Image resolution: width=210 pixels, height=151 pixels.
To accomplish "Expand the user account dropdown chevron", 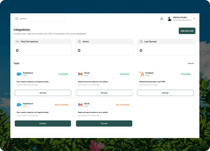I will click(194, 19).
